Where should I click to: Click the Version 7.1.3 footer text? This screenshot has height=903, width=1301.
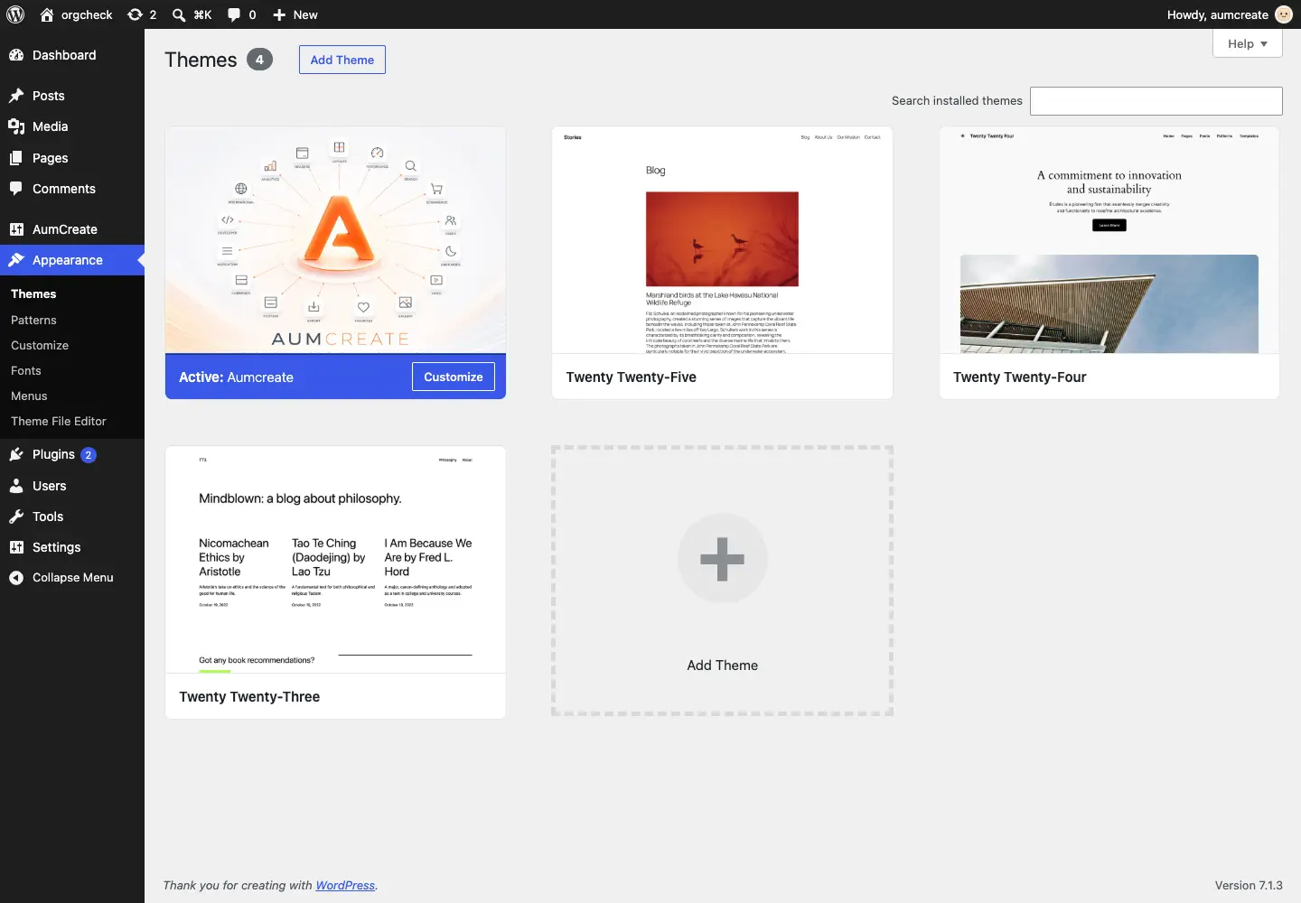tap(1249, 885)
